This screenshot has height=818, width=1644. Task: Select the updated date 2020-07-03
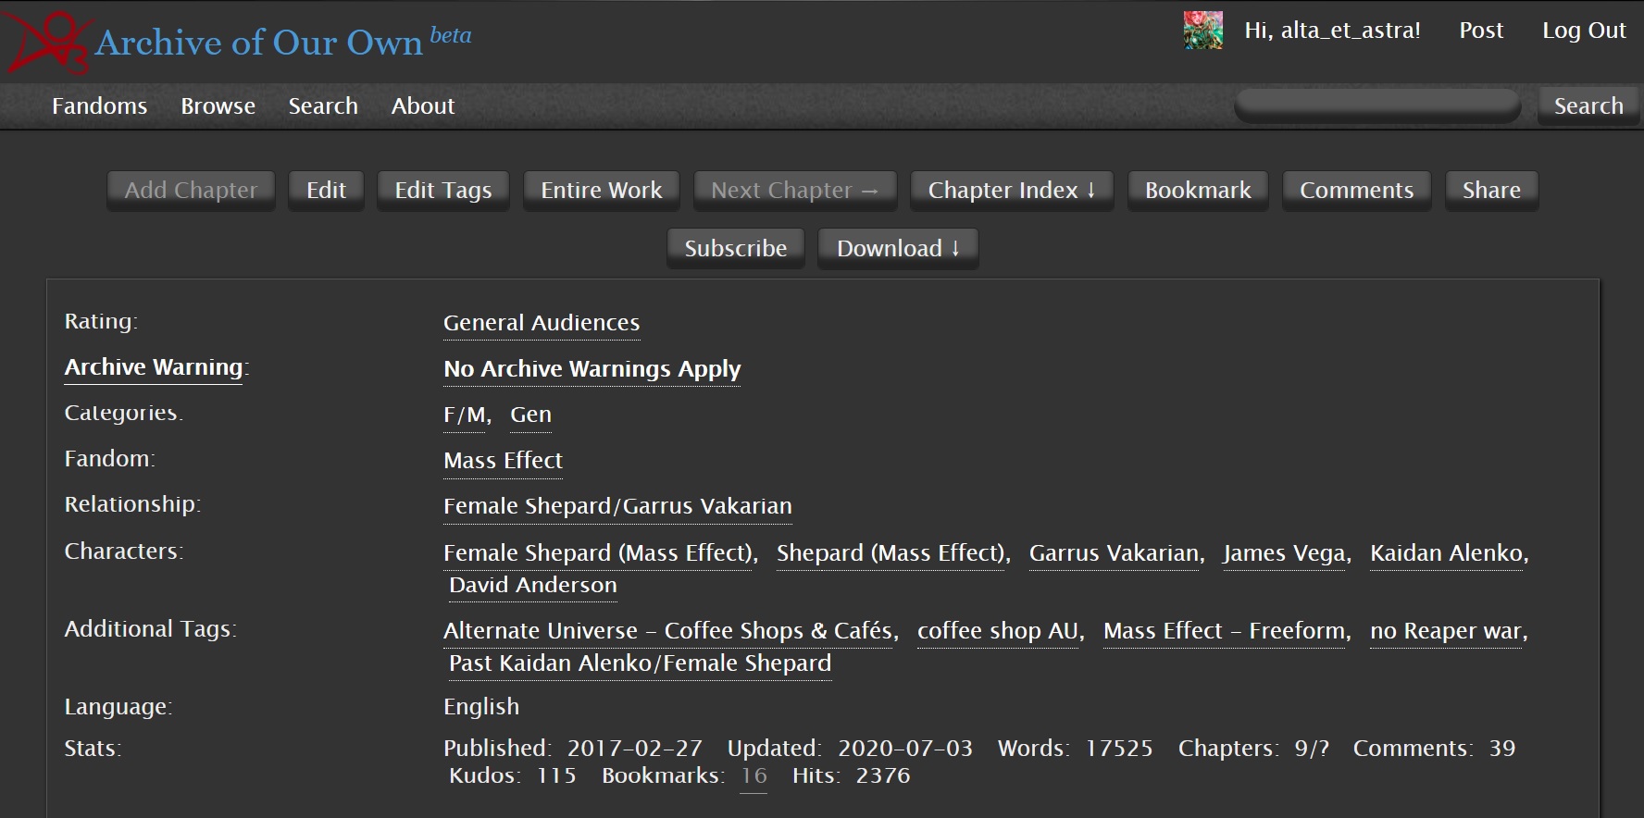[905, 749]
